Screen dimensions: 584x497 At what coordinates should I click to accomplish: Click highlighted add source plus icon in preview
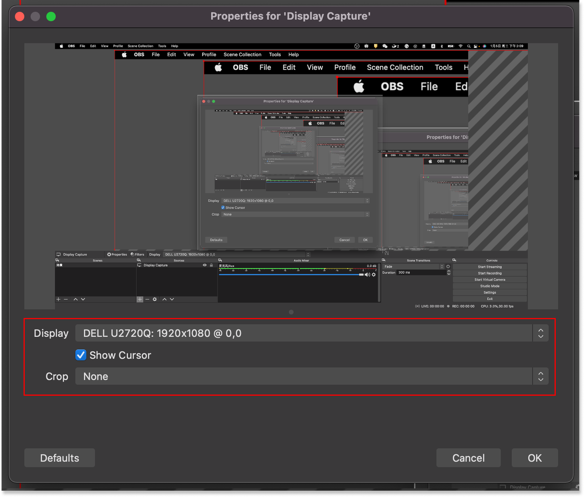140,299
